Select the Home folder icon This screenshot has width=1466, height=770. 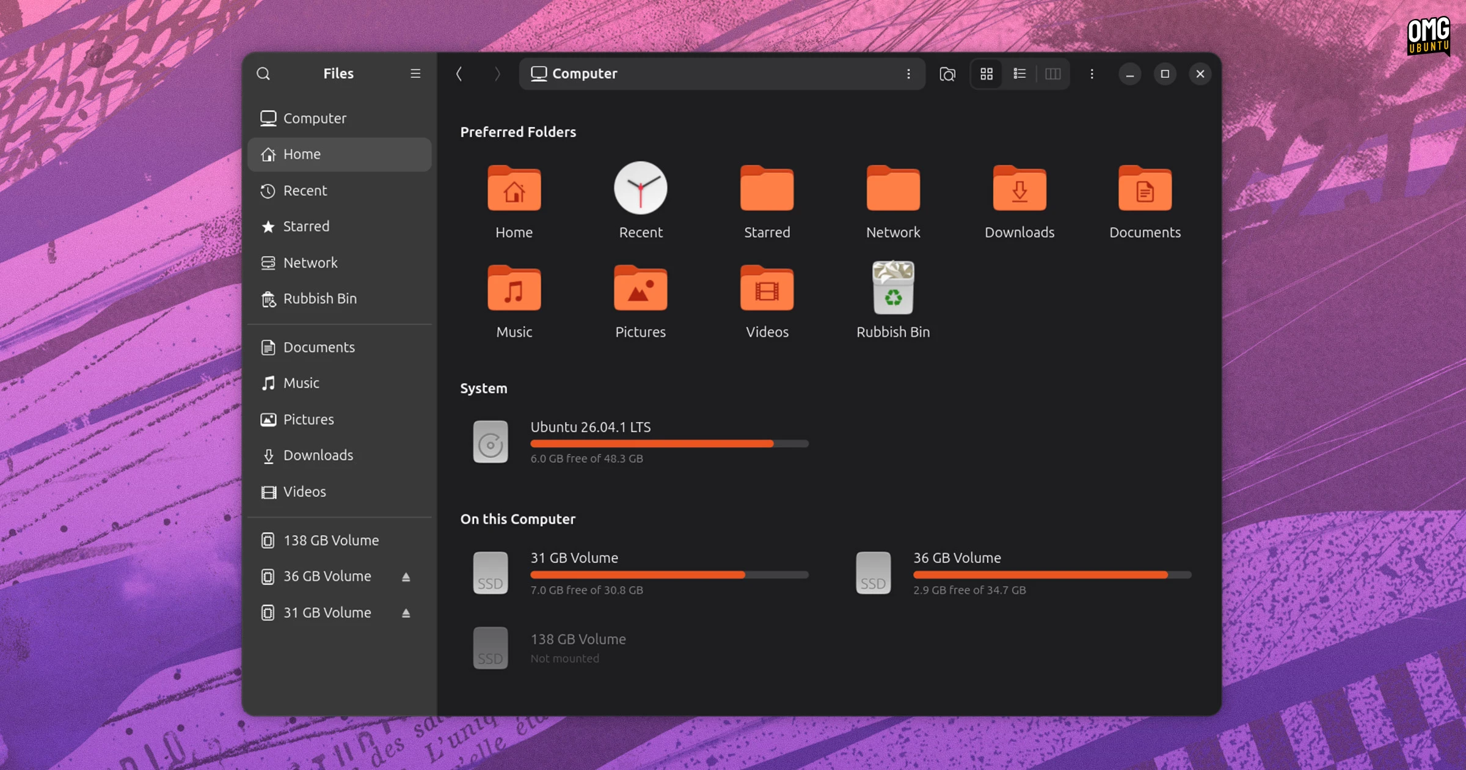(514, 189)
